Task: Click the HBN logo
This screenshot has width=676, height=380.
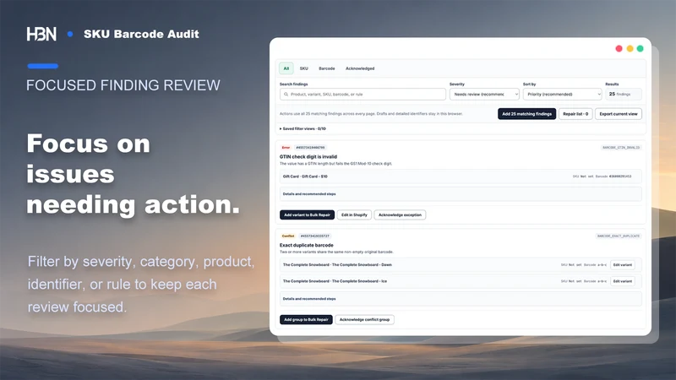Action: pyautogui.click(x=41, y=34)
